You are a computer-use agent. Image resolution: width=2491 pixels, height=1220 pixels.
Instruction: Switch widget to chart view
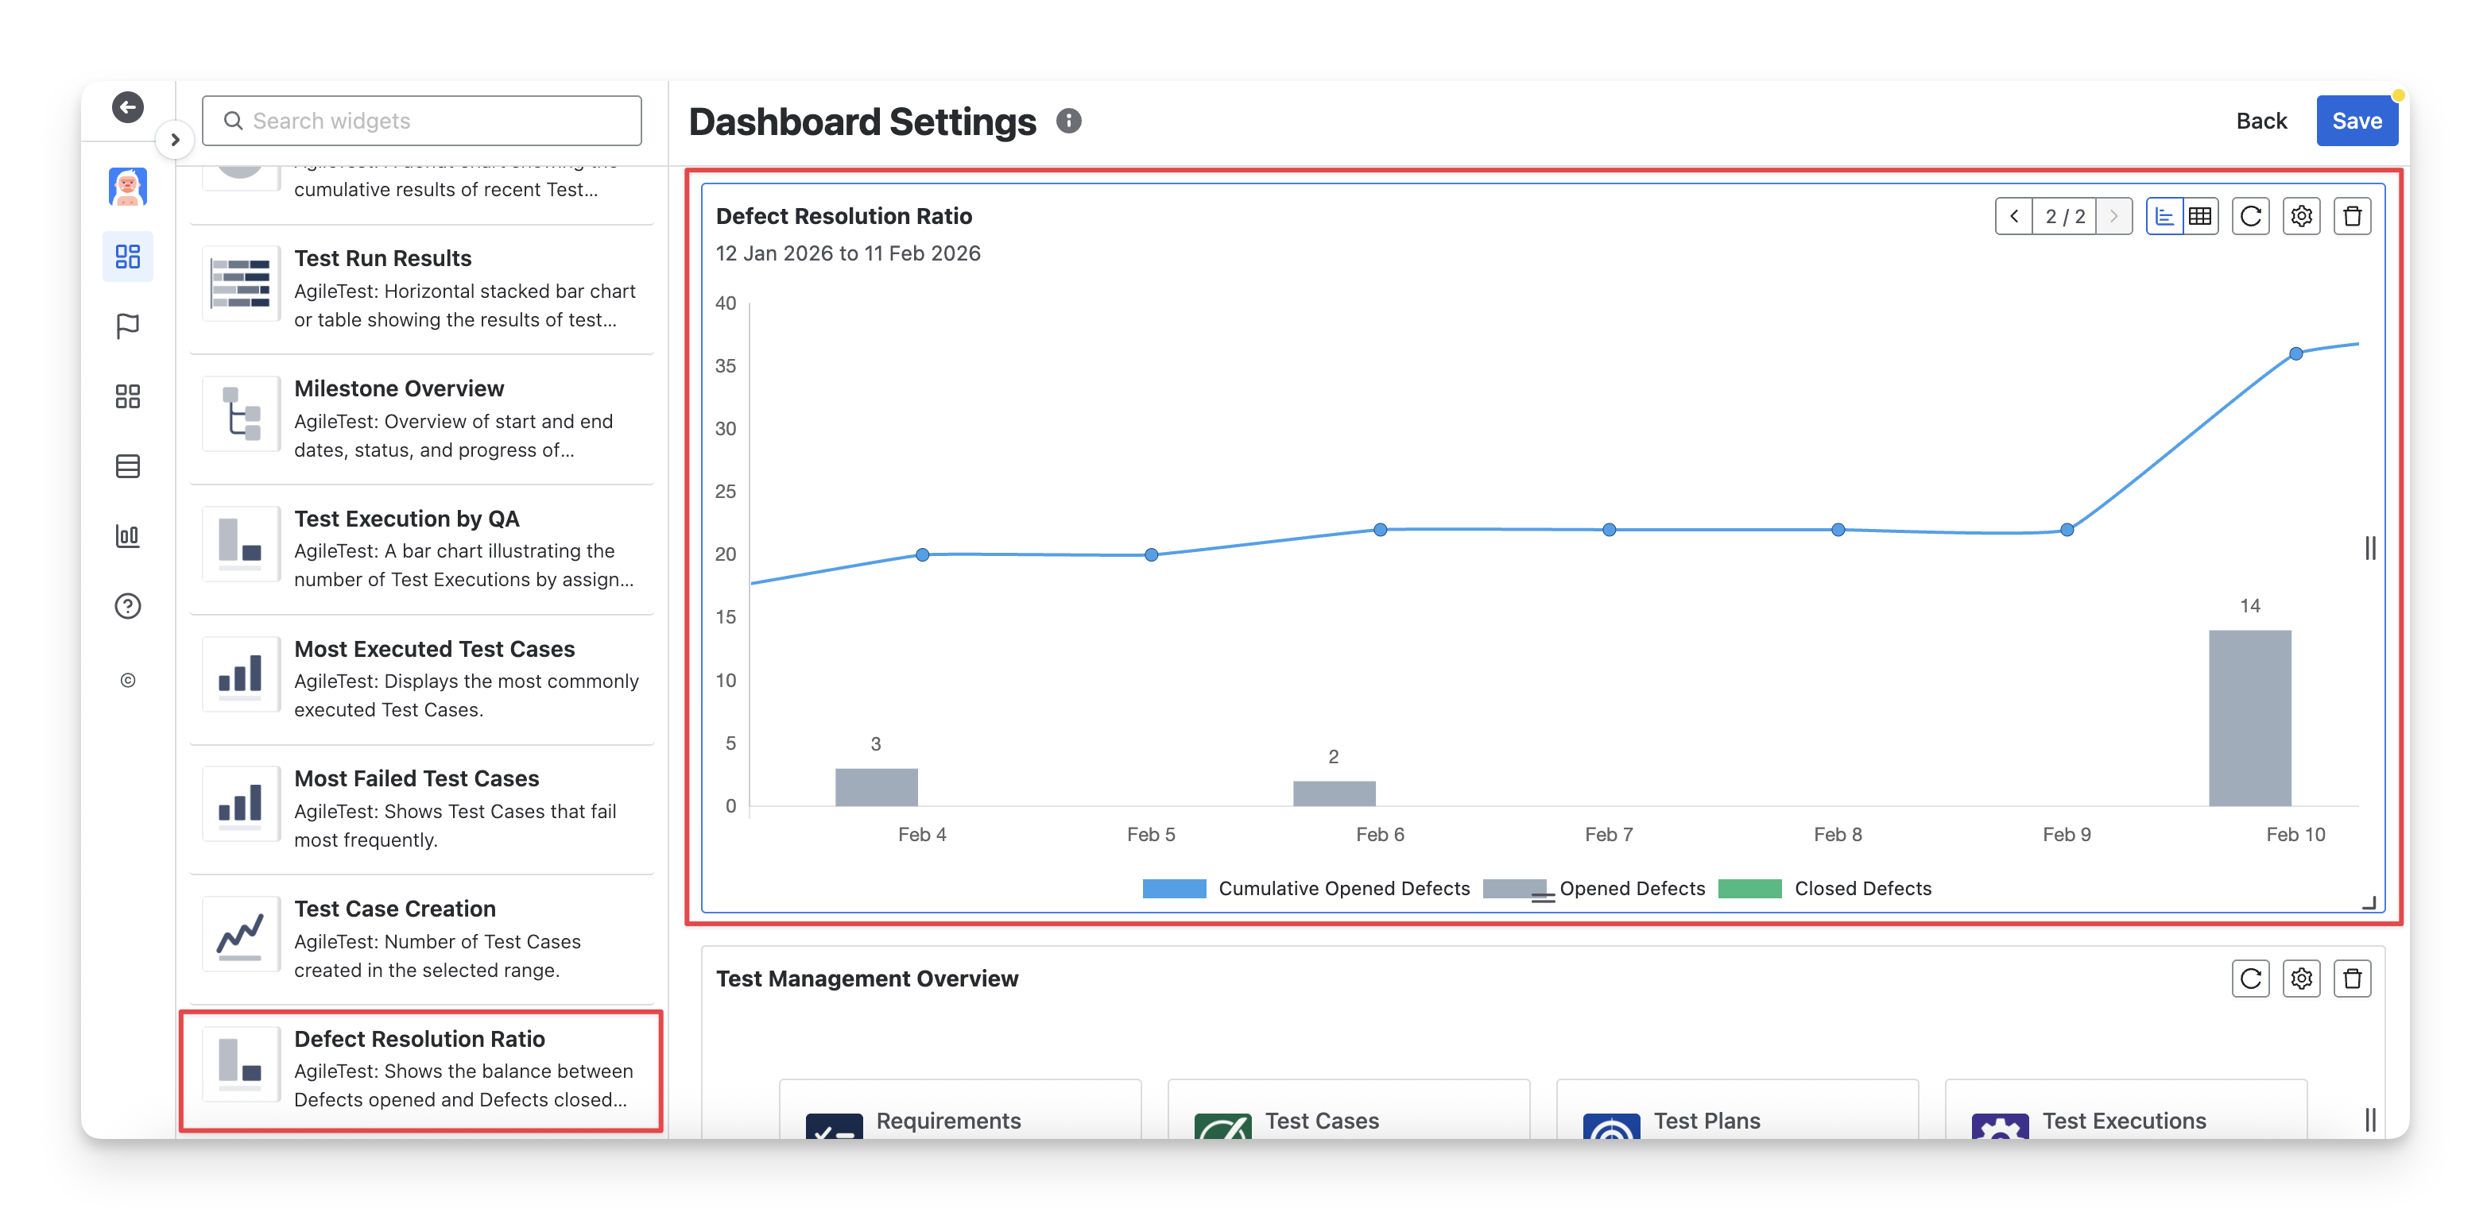point(2164,216)
